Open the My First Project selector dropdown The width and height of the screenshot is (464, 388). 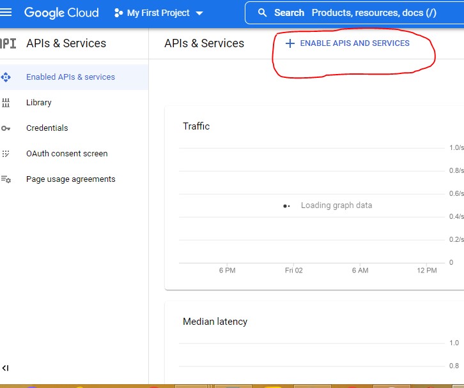[158, 13]
